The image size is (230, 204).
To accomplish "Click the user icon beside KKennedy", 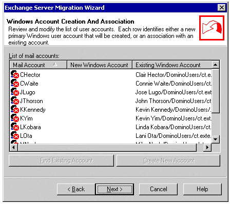I will click(15, 109).
